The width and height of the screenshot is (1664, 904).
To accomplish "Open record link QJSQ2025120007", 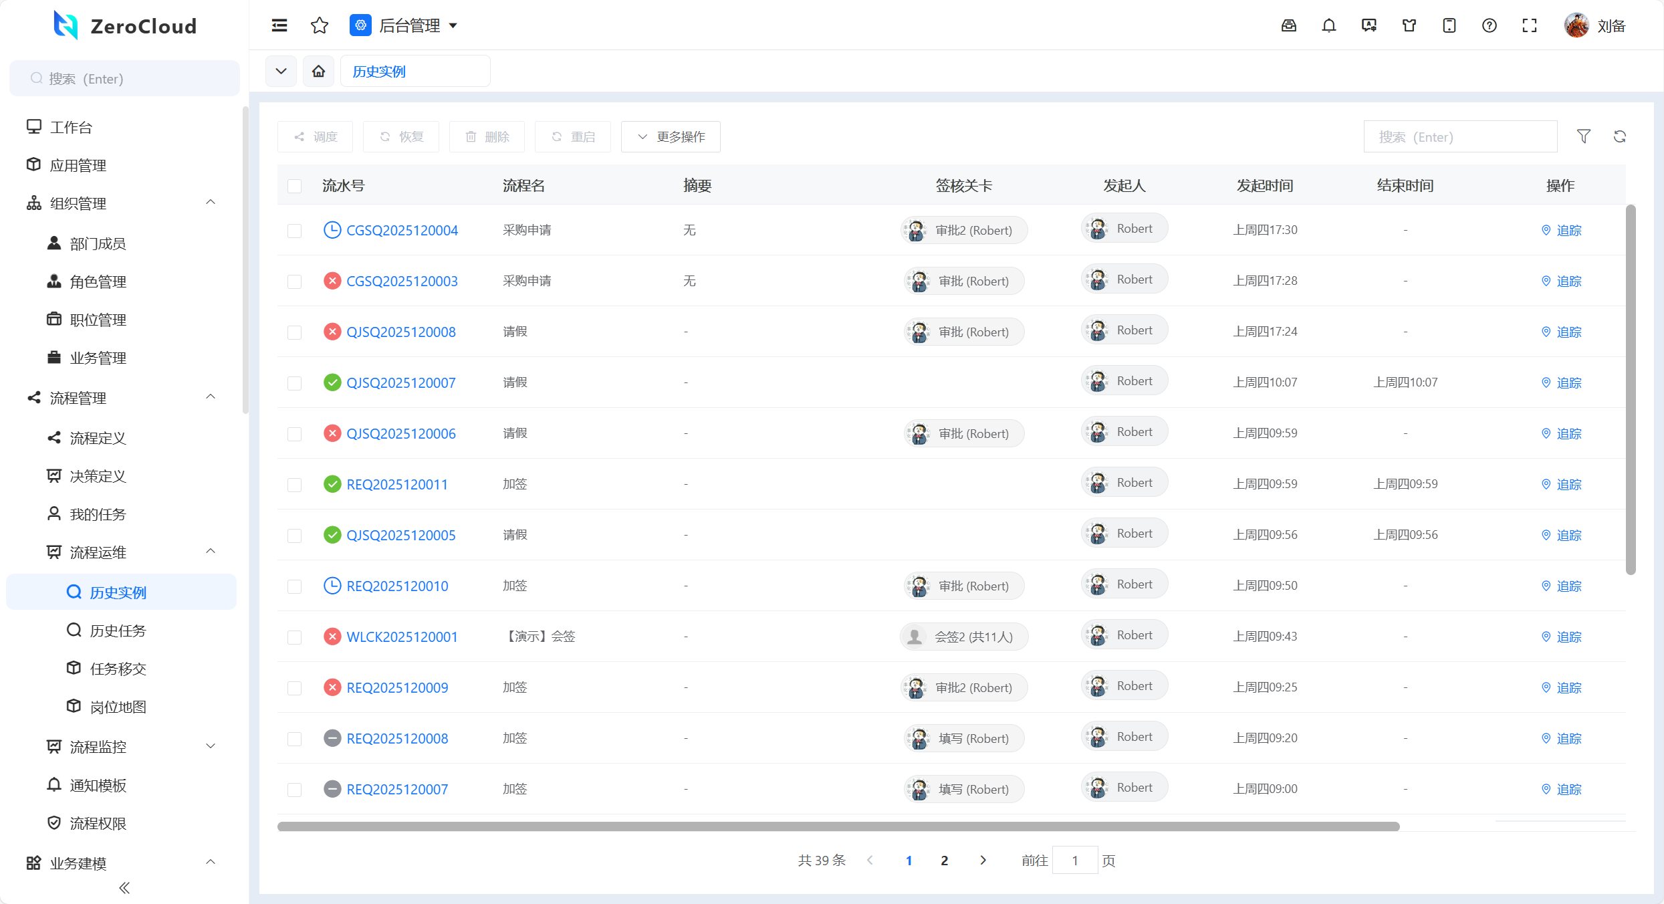I will 400,382.
